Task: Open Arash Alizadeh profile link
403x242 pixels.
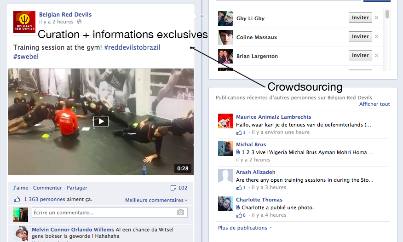Action: pyautogui.click(x=255, y=172)
